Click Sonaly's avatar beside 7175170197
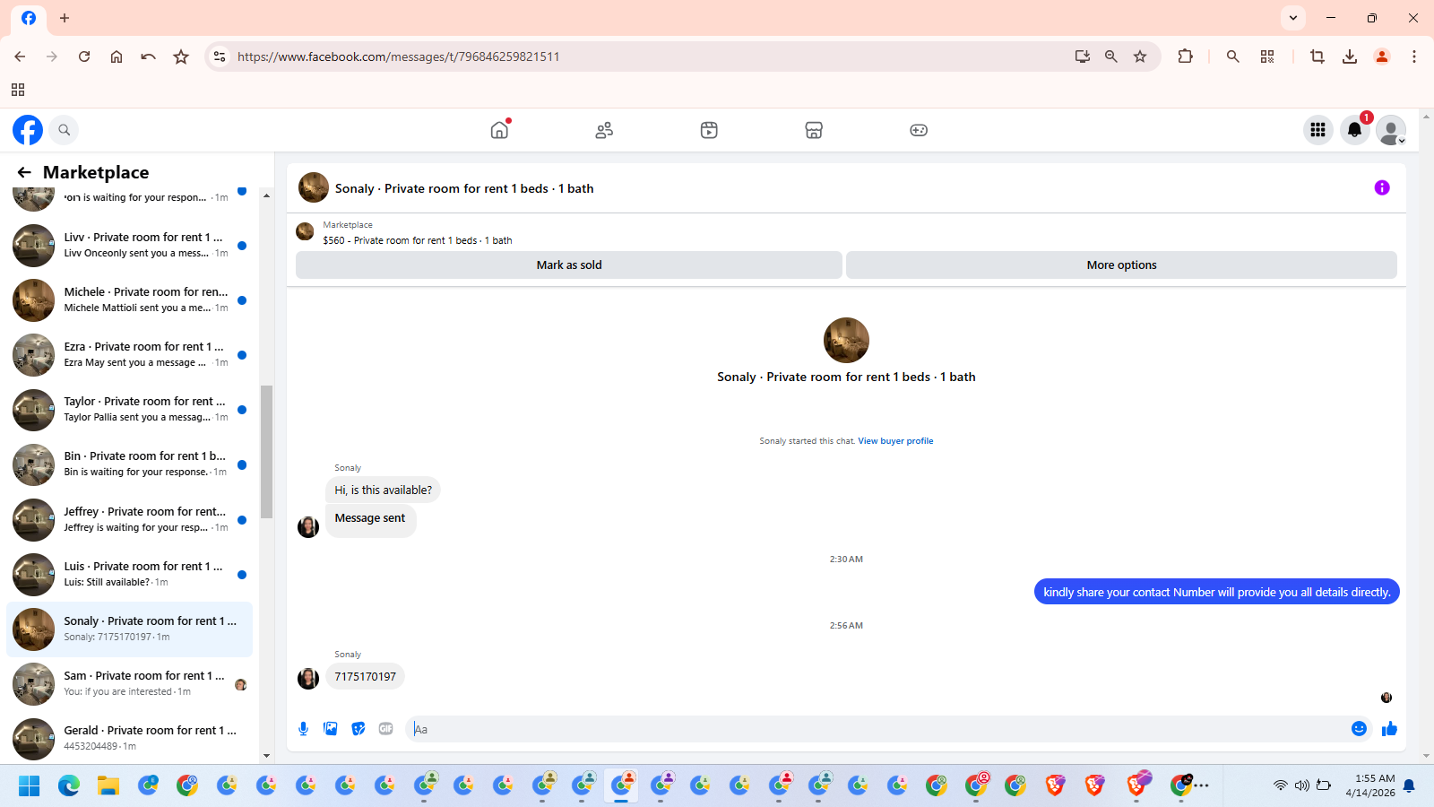Image resolution: width=1434 pixels, height=807 pixels. tap(308, 678)
